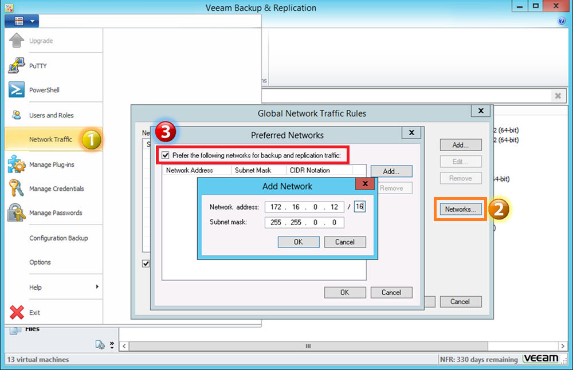573x370 pixels.
Task: Expand the main menu dropdown arrow
Action: click(x=33, y=21)
